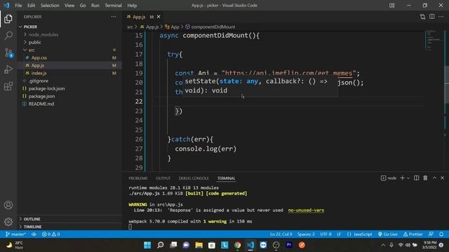The image size is (449, 252).
Task: Open Chrome from the Windows taskbar
Action: click(237, 245)
